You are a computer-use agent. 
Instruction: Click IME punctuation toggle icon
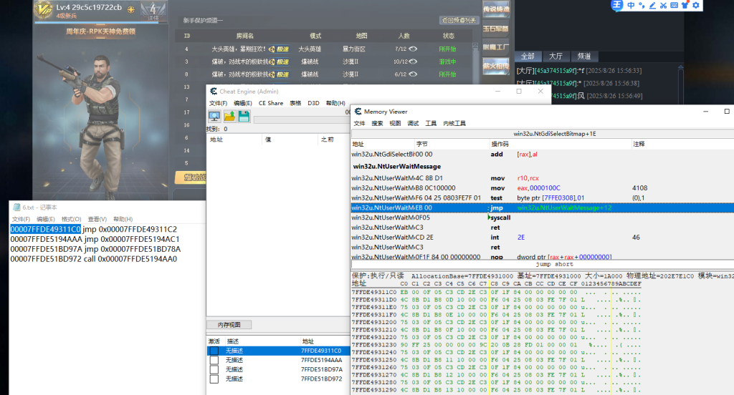642,5
